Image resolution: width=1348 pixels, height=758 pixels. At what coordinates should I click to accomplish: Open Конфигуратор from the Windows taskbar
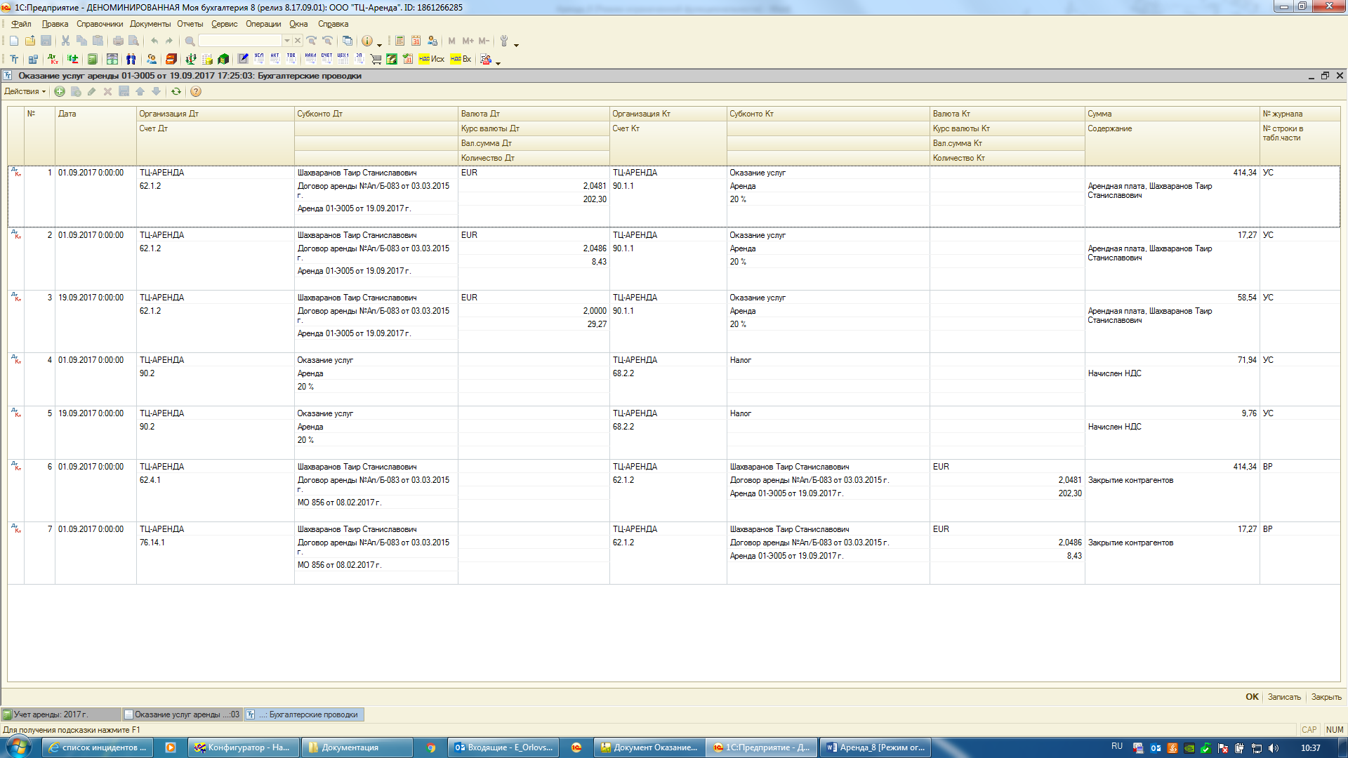coord(243,747)
